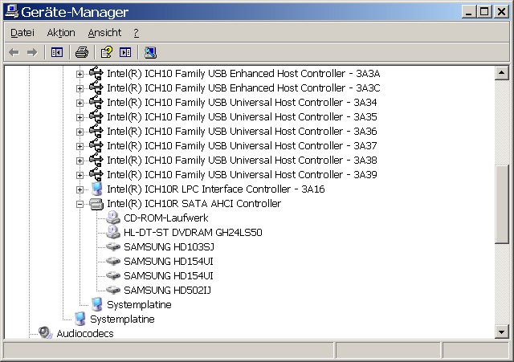Click USB icon of Enhanced Host Controller 3A3C
This screenshot has height=362, width=514.
pyautogui.click(x=96, y=87)
